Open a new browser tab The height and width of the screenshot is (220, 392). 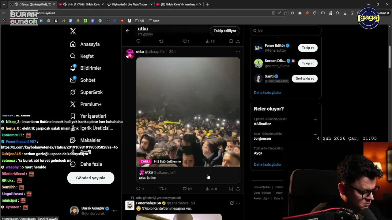pyautogui.click(x=208, y=4)
